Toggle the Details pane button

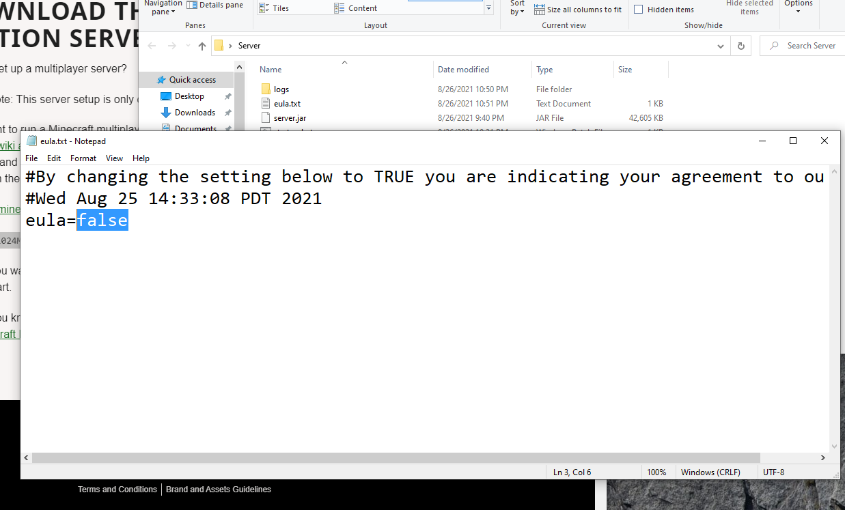214,5
